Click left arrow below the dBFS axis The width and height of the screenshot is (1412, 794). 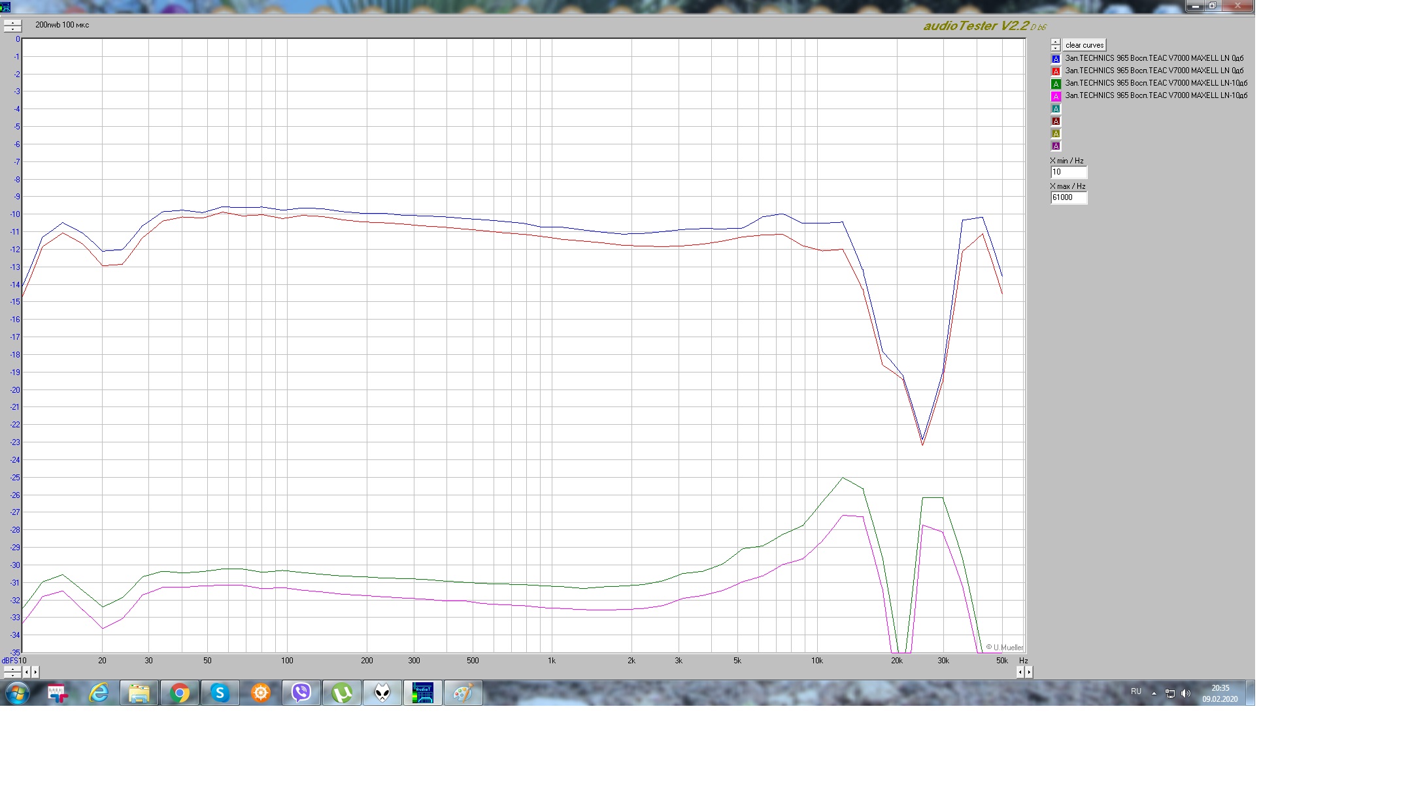coord(27,672)
